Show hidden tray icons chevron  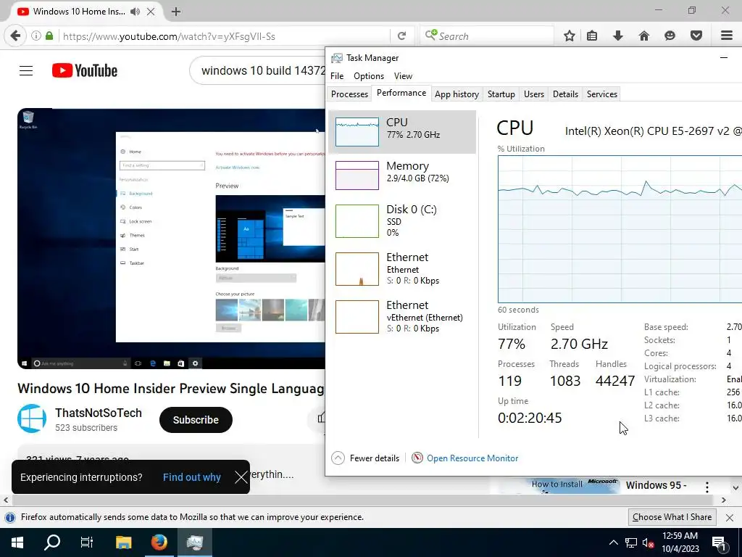[x=613, y=542]
